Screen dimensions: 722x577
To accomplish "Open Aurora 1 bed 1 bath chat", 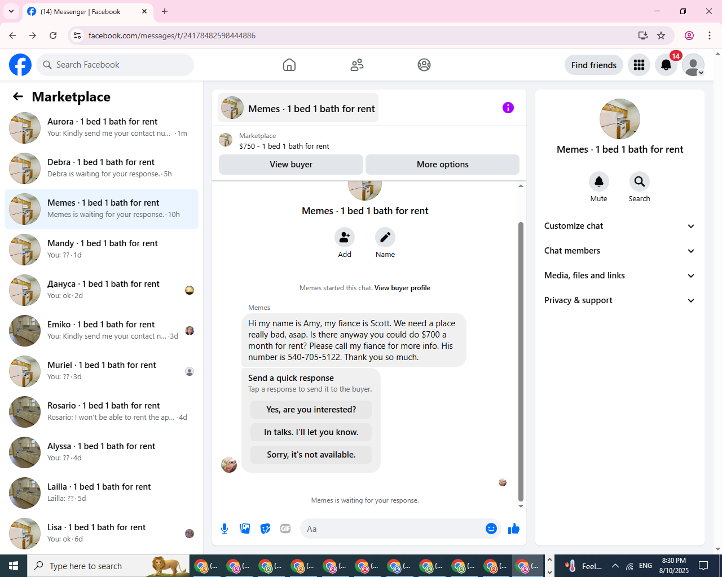I will 102,128.
